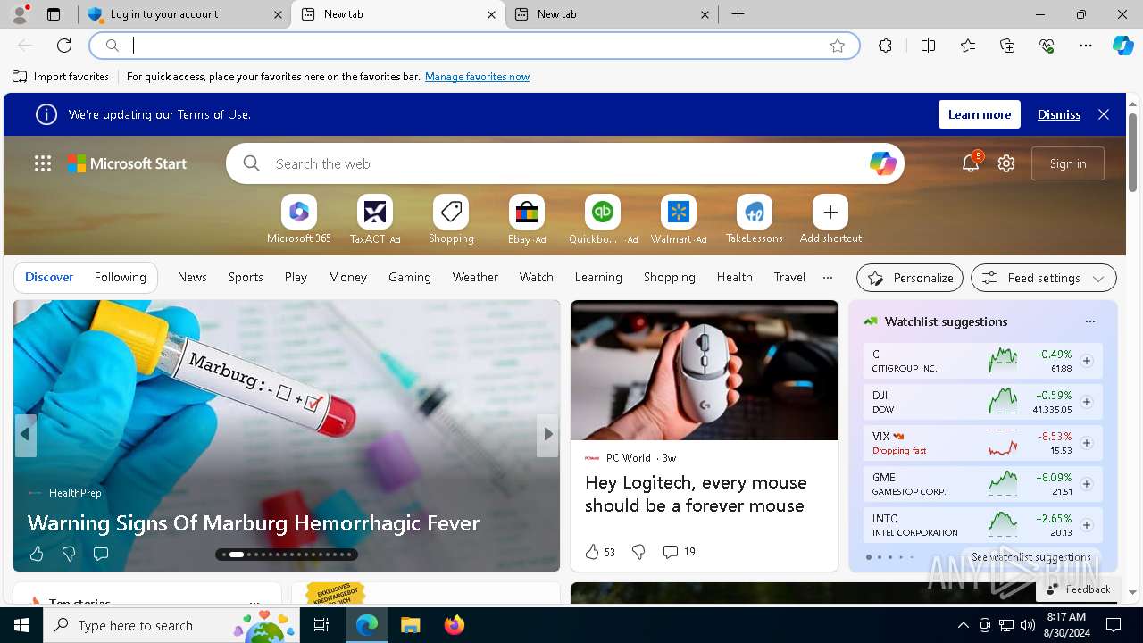The width and height of the screenshot is (1143, 643).
Task: Click the Personalize button
Action: click(x=910, y=278)
